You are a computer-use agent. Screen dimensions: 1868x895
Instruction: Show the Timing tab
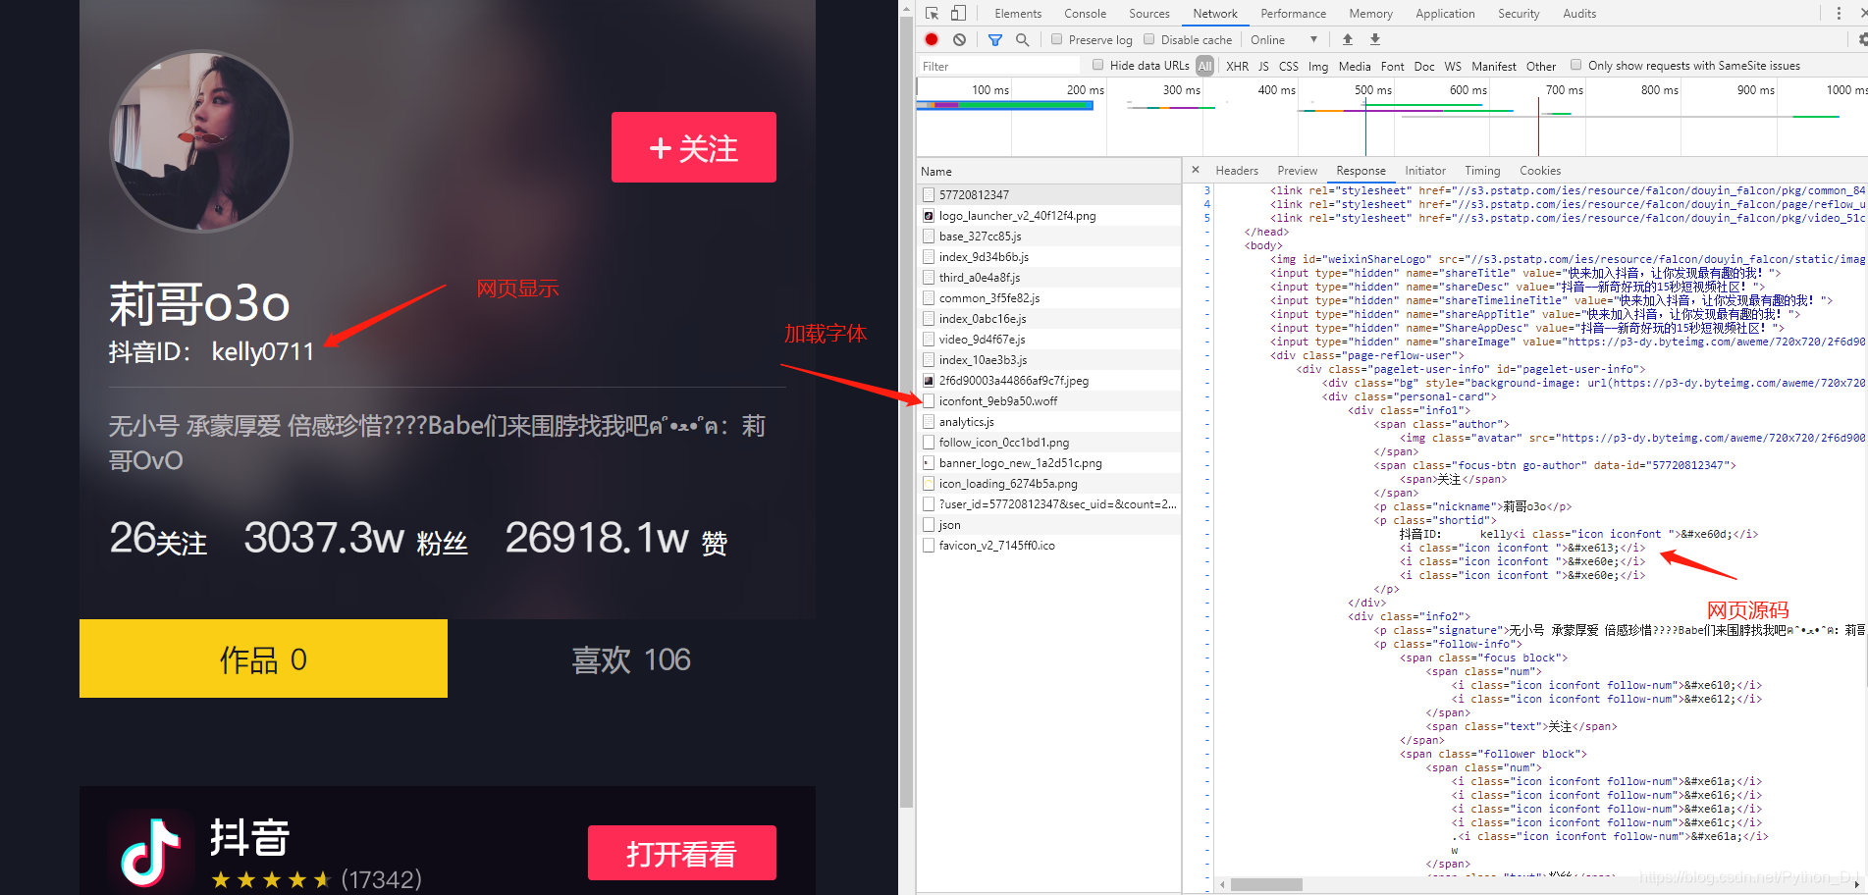pyautogui.click(x=1482, y=170)
